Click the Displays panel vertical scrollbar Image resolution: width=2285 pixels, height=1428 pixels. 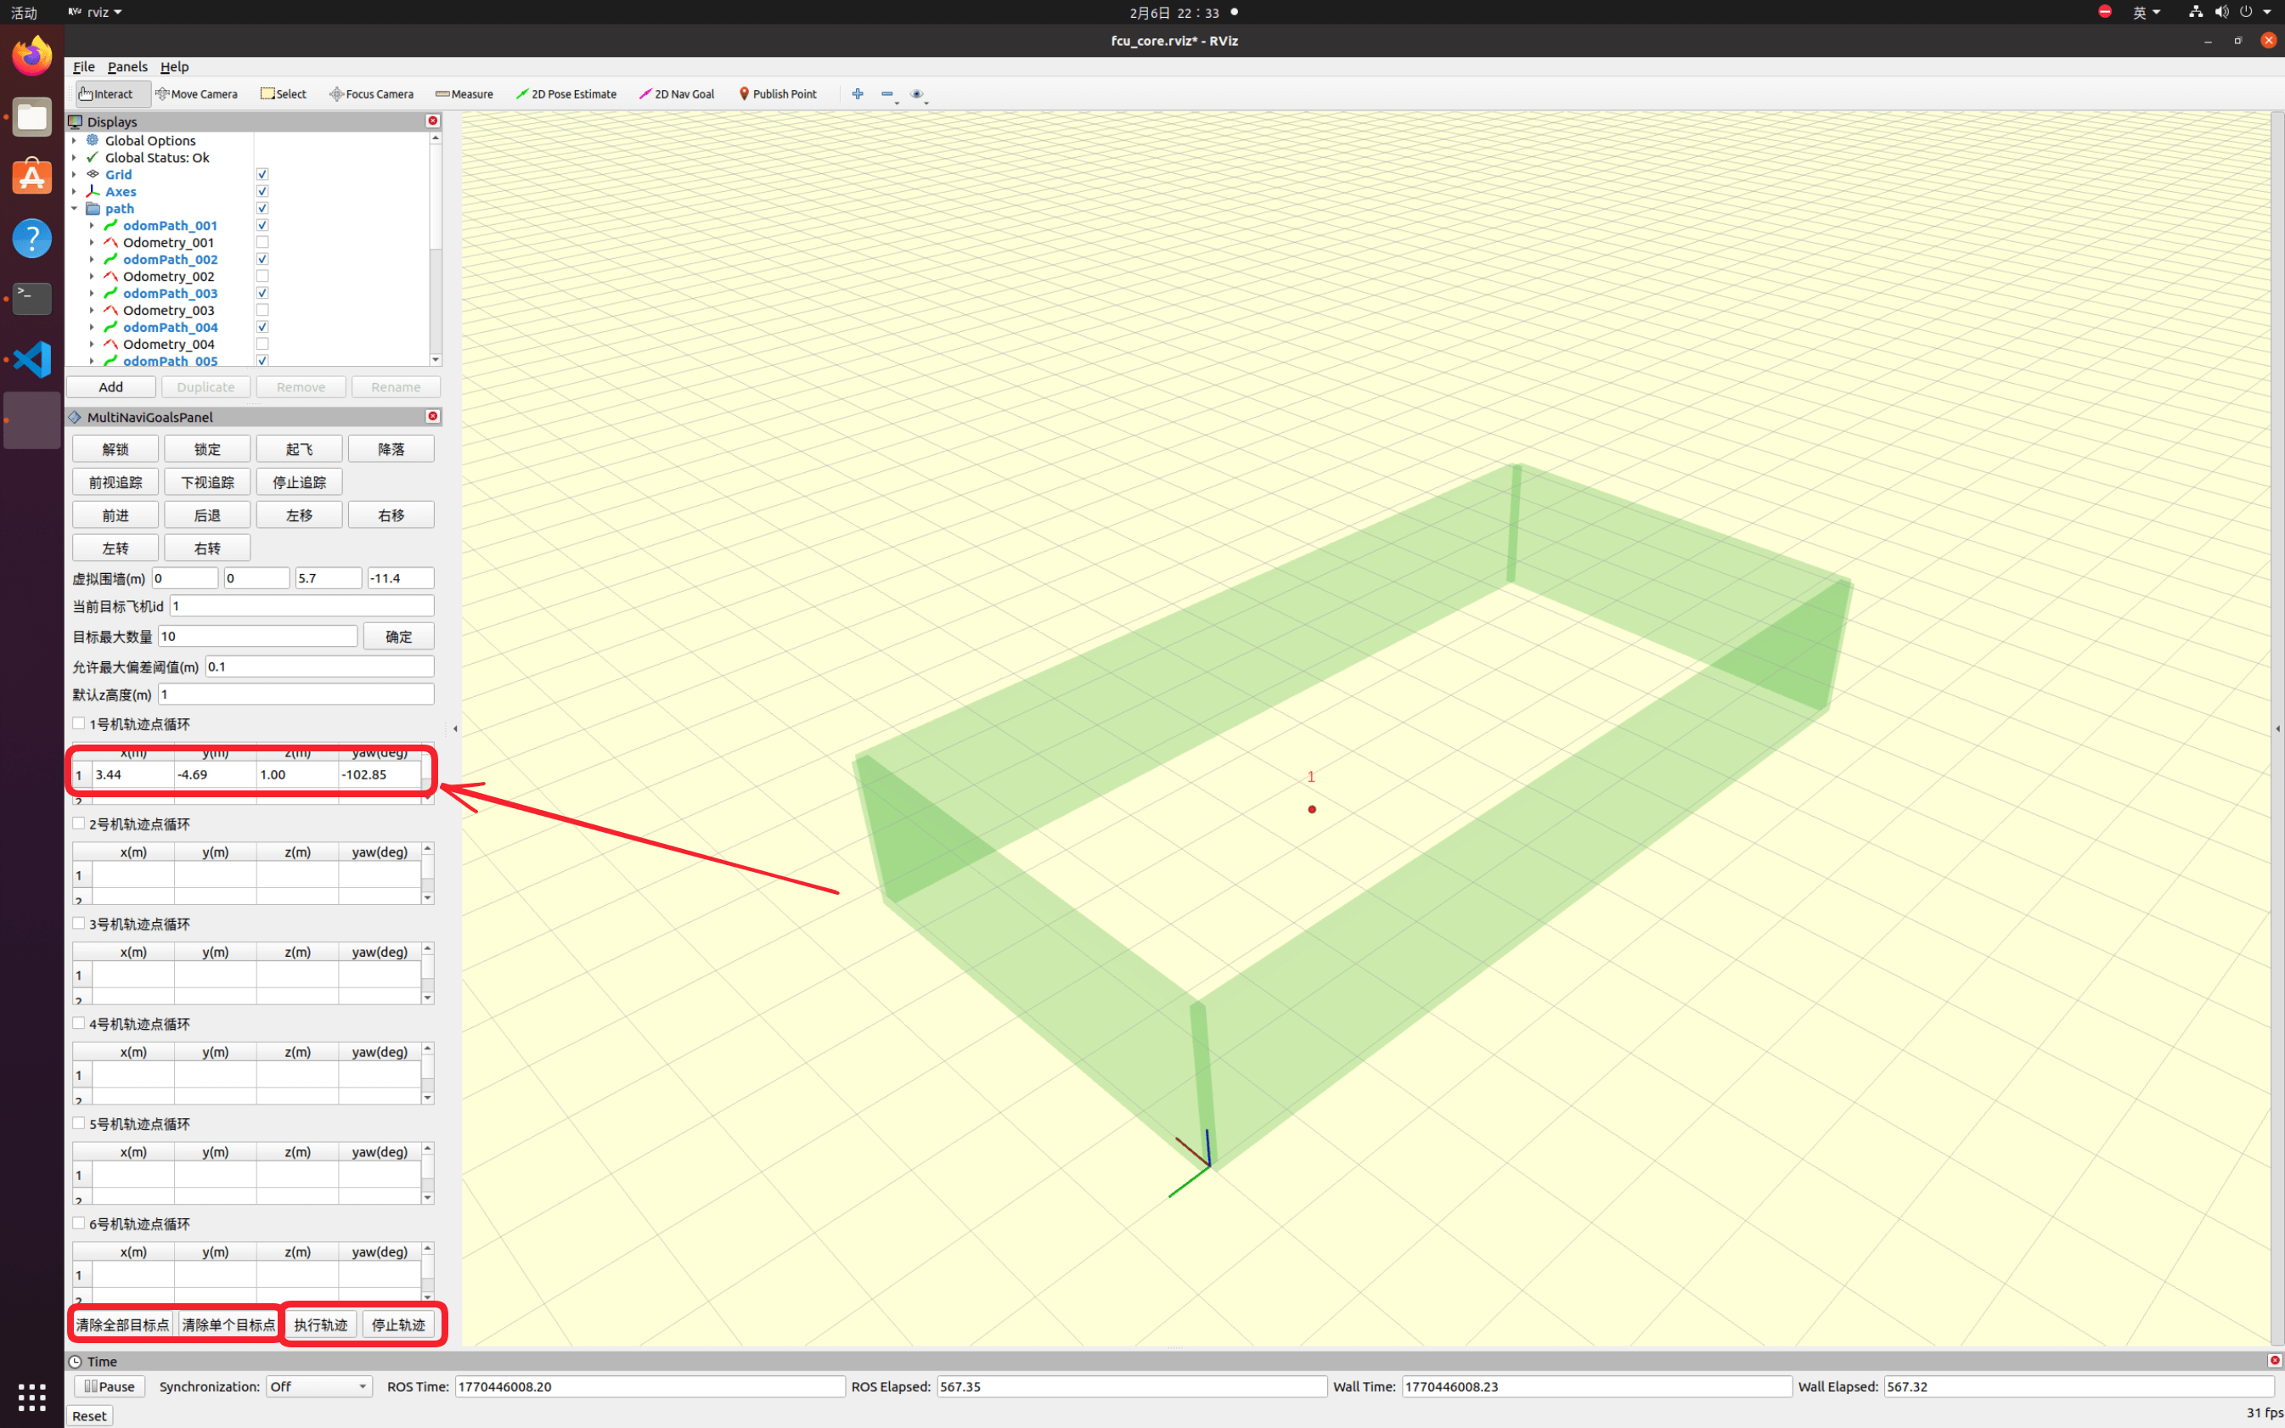click(x=436, y=249)
